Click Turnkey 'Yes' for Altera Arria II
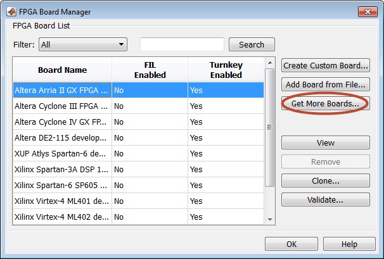384x259 pixels. tap(226, 90)
